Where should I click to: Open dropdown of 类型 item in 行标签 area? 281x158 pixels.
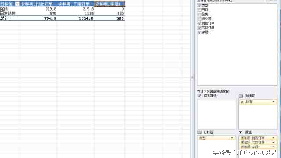click(x=232, y=138)
